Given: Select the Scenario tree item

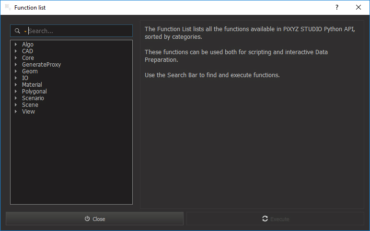Looking at the screenshot, I should [x=33, y=98].
